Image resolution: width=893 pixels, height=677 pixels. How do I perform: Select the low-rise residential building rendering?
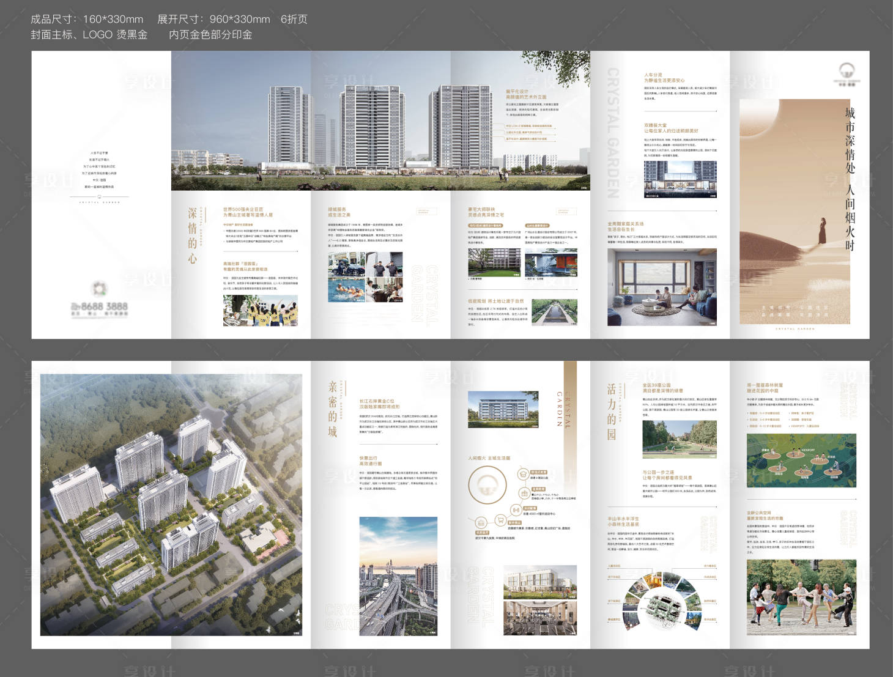[503, 409]
